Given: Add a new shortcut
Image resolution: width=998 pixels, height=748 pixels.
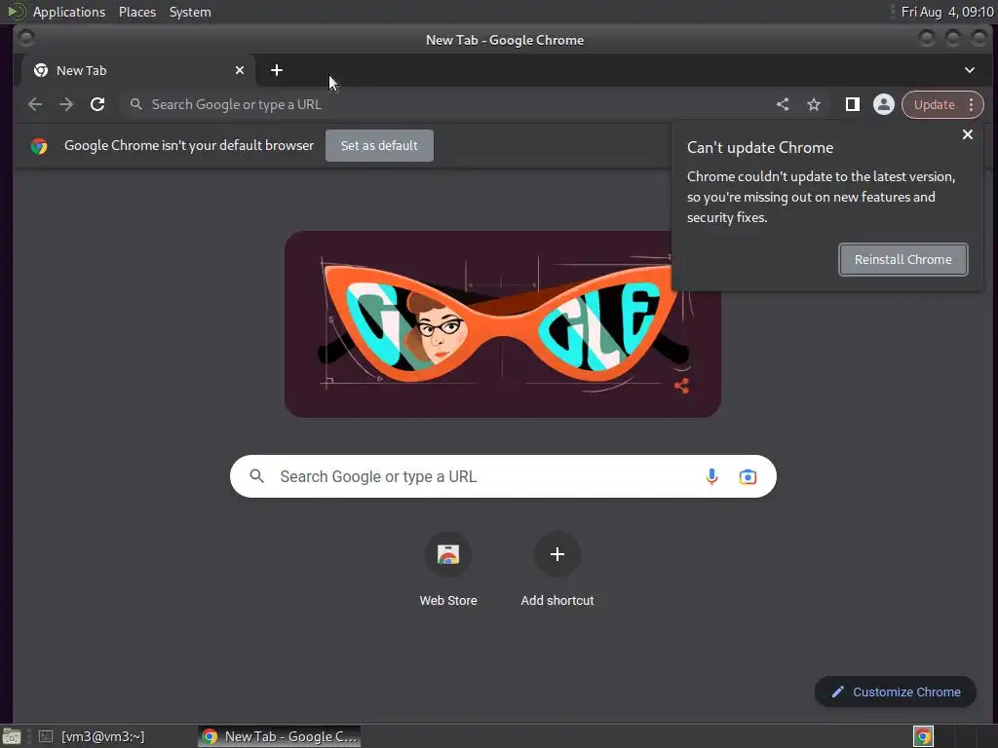Looking at the screenshot, I should pyautogui.click(x=557, y=569).
